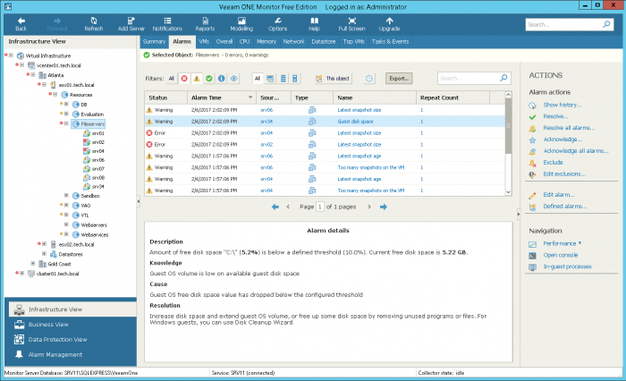The width and height of the screenshot is (626, 381).
Task: Switch to Business View
Action: (x=71, y=325)
